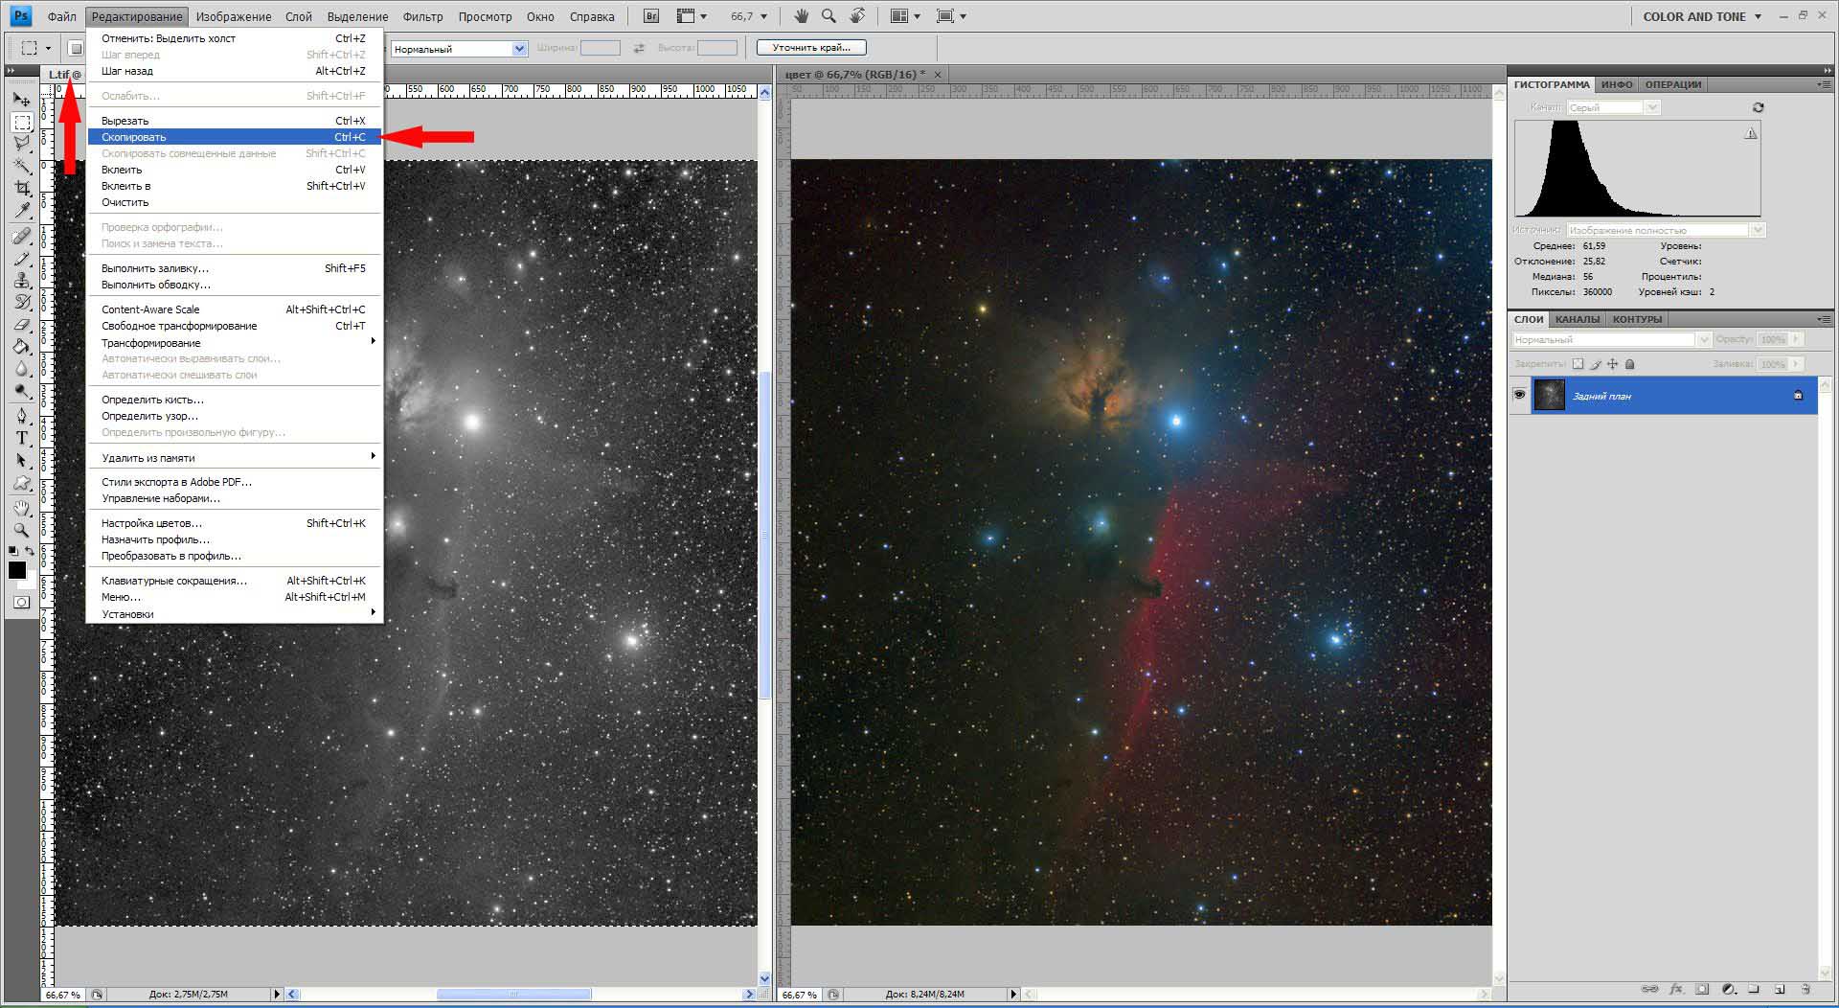Activate the Pen tool
Image resolution: width=1839 pixels, height=1008 pixels.
coord(21,416)
